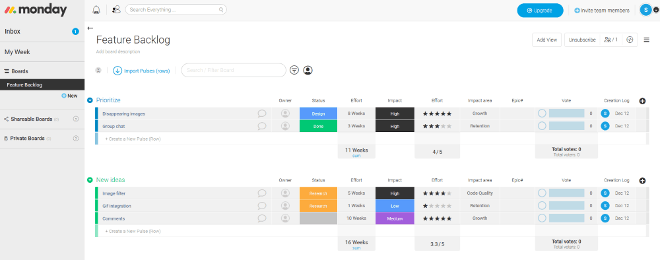Open the team members icon in top bar
The height and width of the screenshot is (260, 660).
point(116,10)
